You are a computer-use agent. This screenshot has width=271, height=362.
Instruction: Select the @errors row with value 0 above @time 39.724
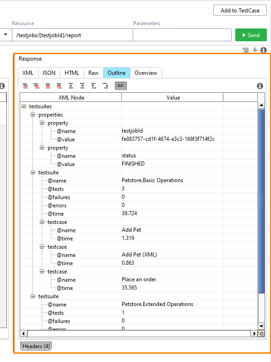click(x=139, y=205)
